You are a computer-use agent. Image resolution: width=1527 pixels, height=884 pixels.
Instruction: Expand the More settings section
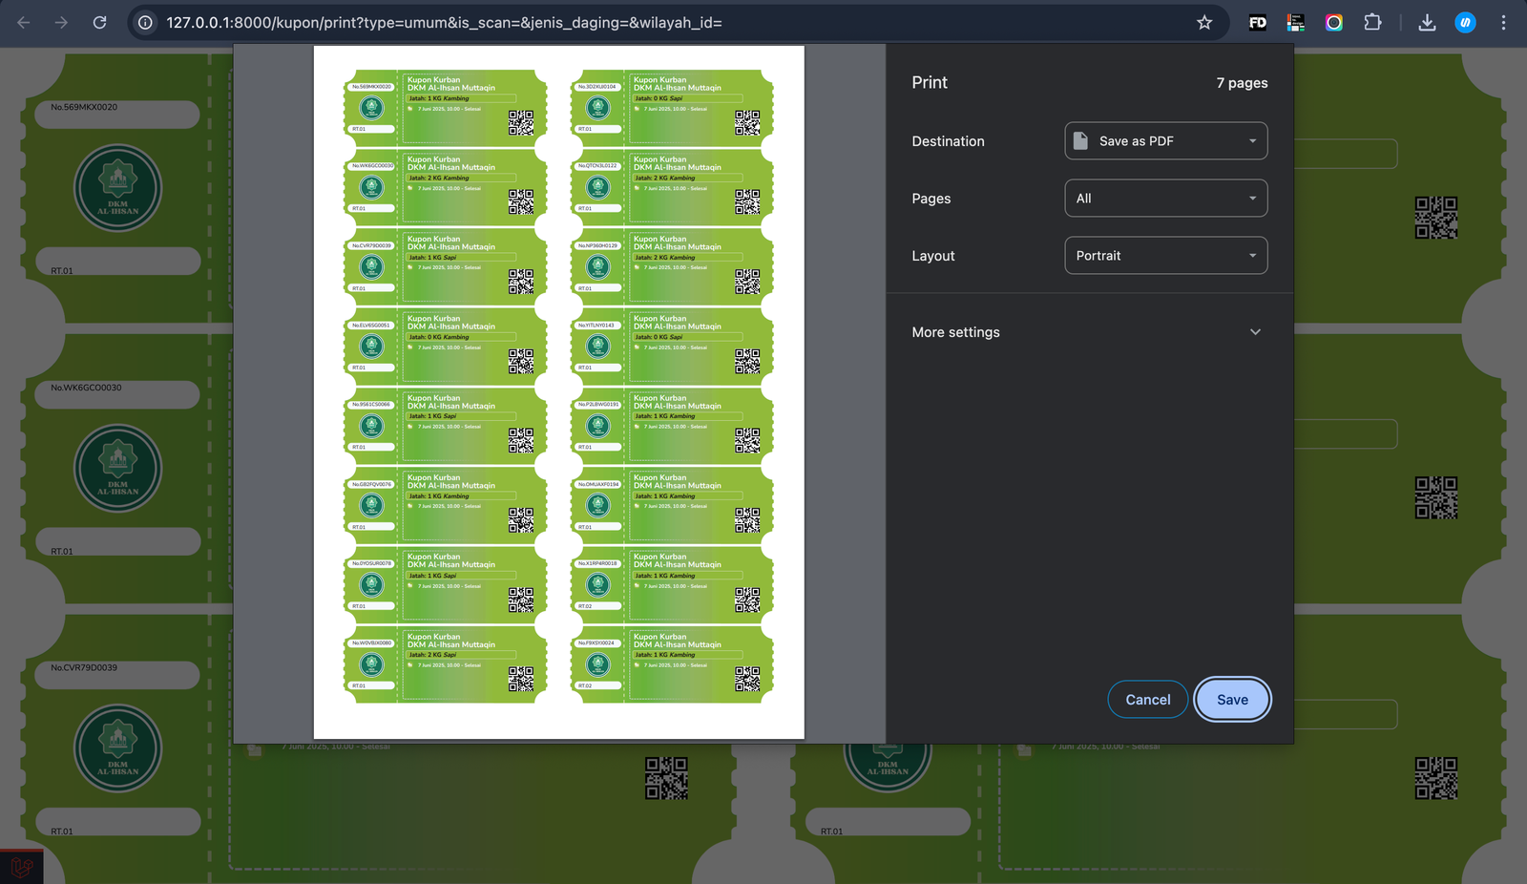(1089, 332)
